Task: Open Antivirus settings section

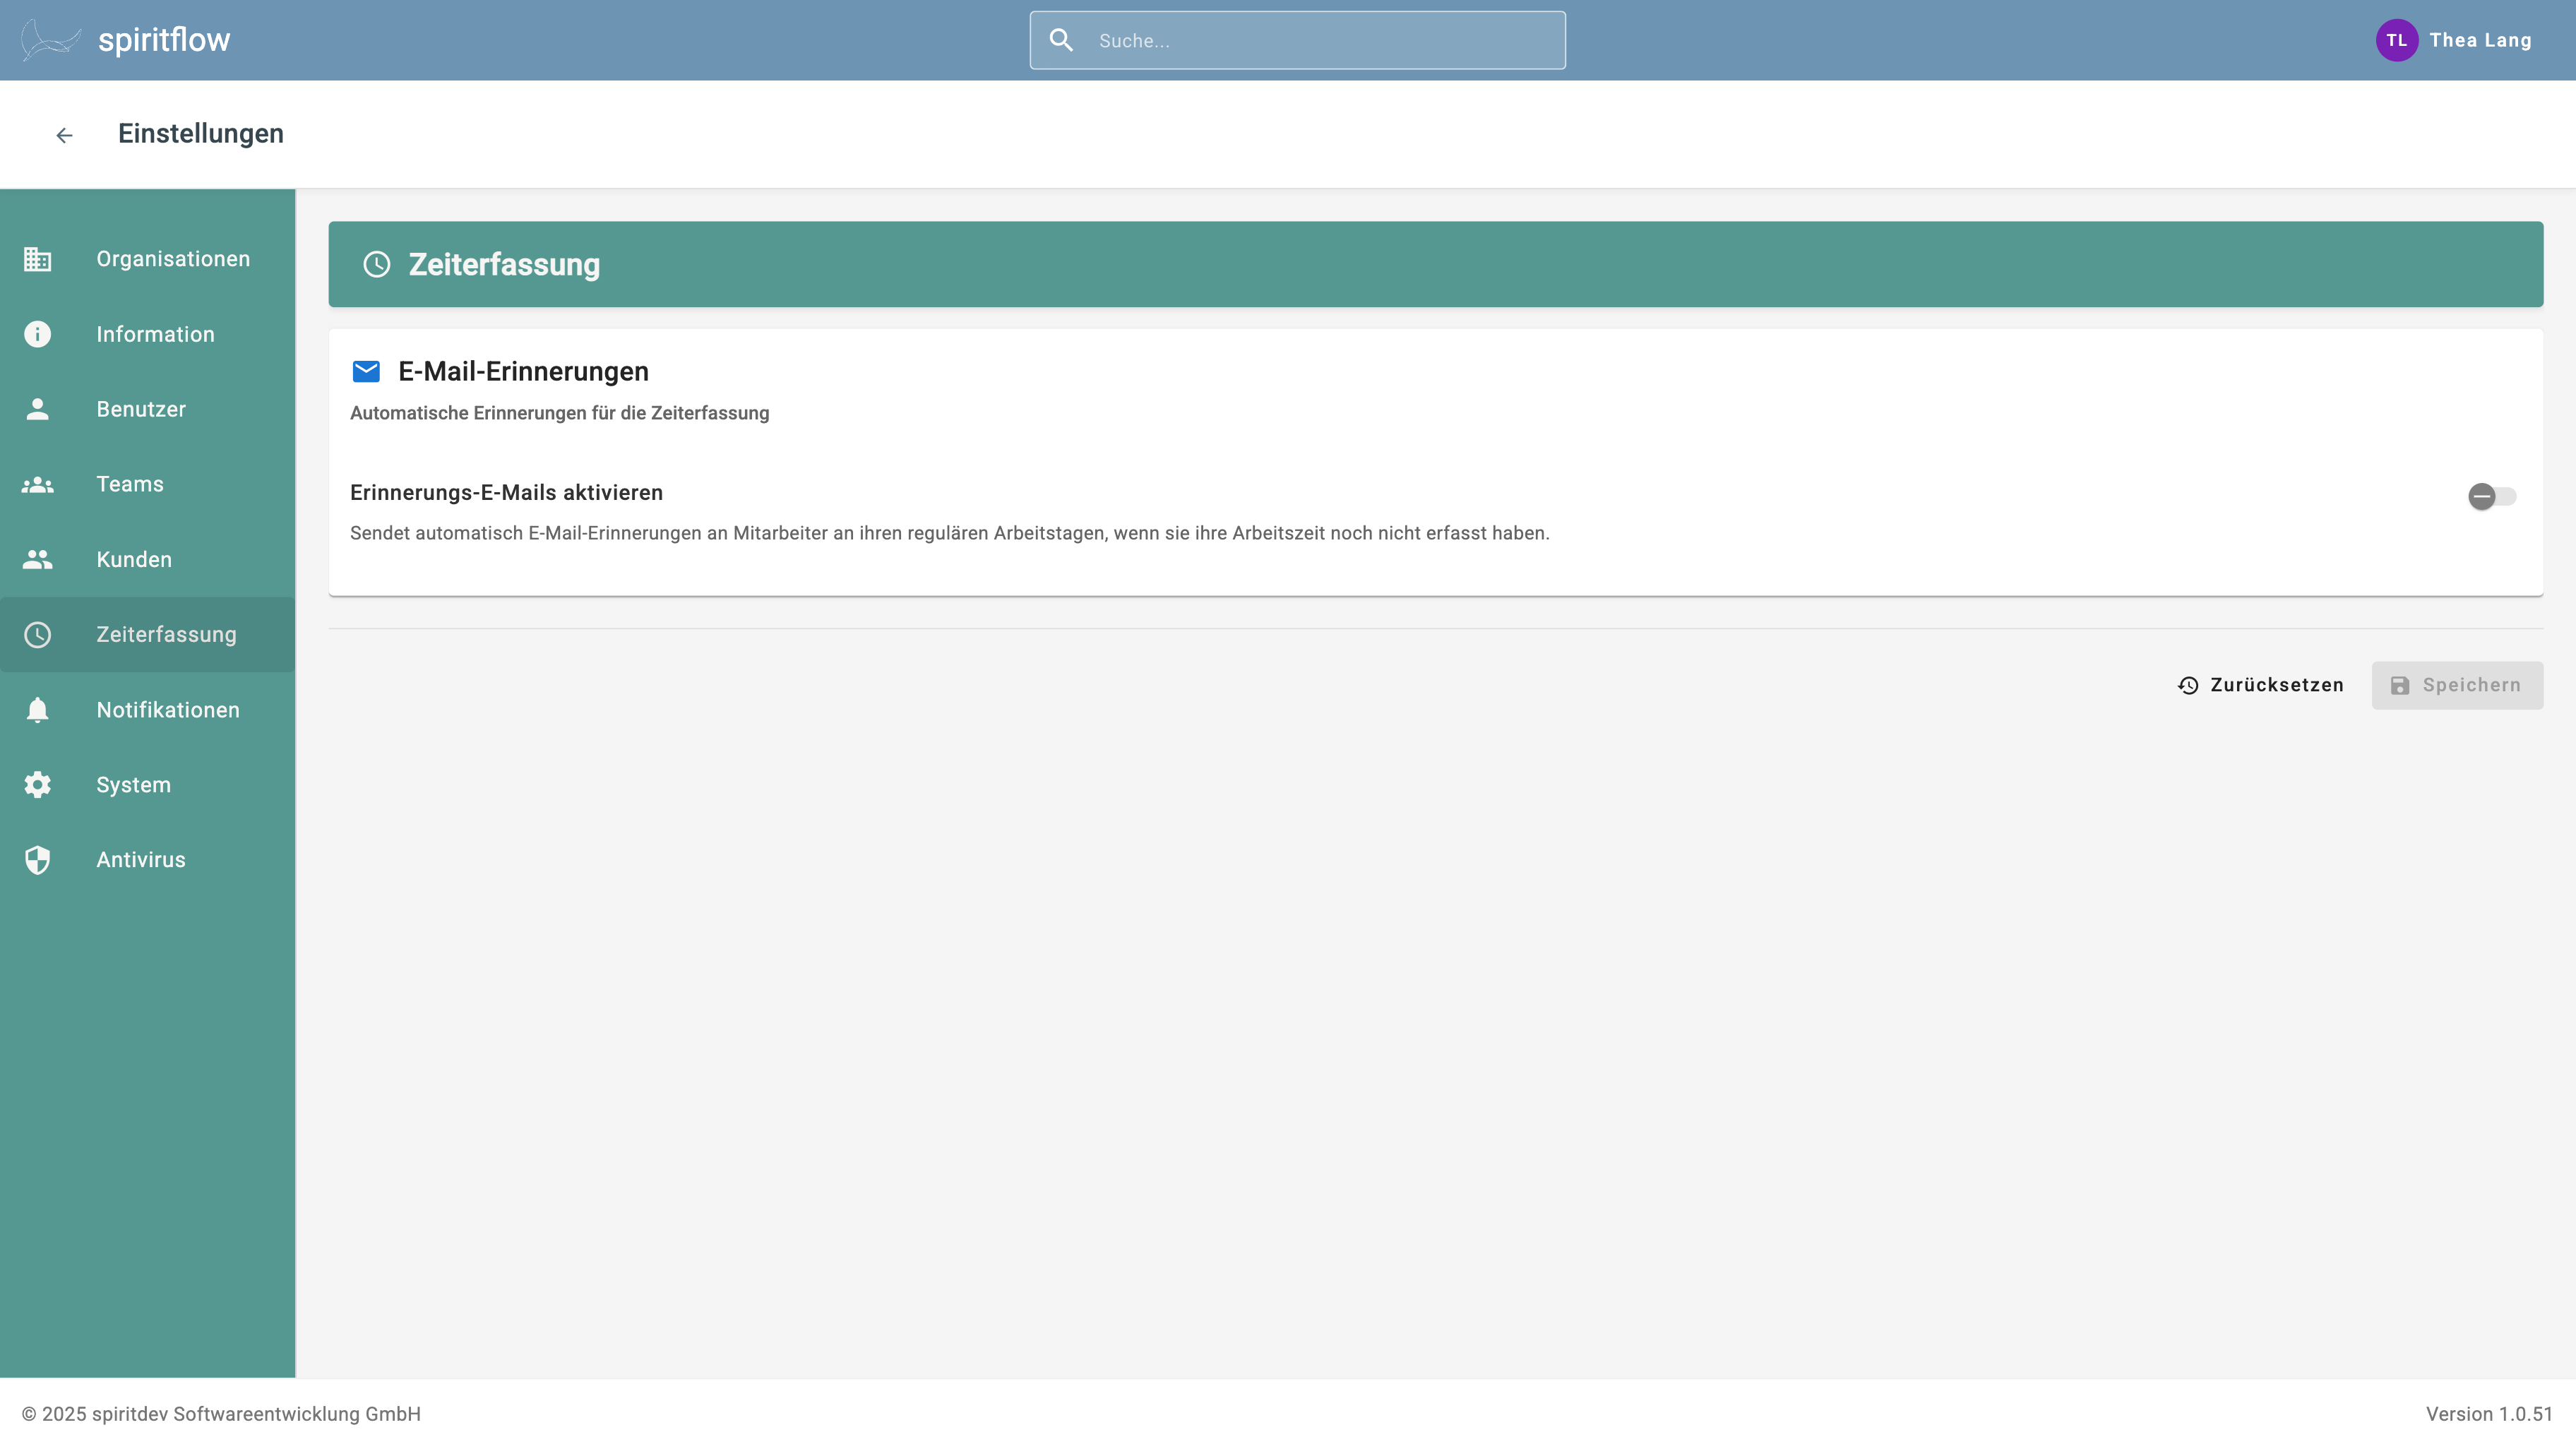Action: 148,860
